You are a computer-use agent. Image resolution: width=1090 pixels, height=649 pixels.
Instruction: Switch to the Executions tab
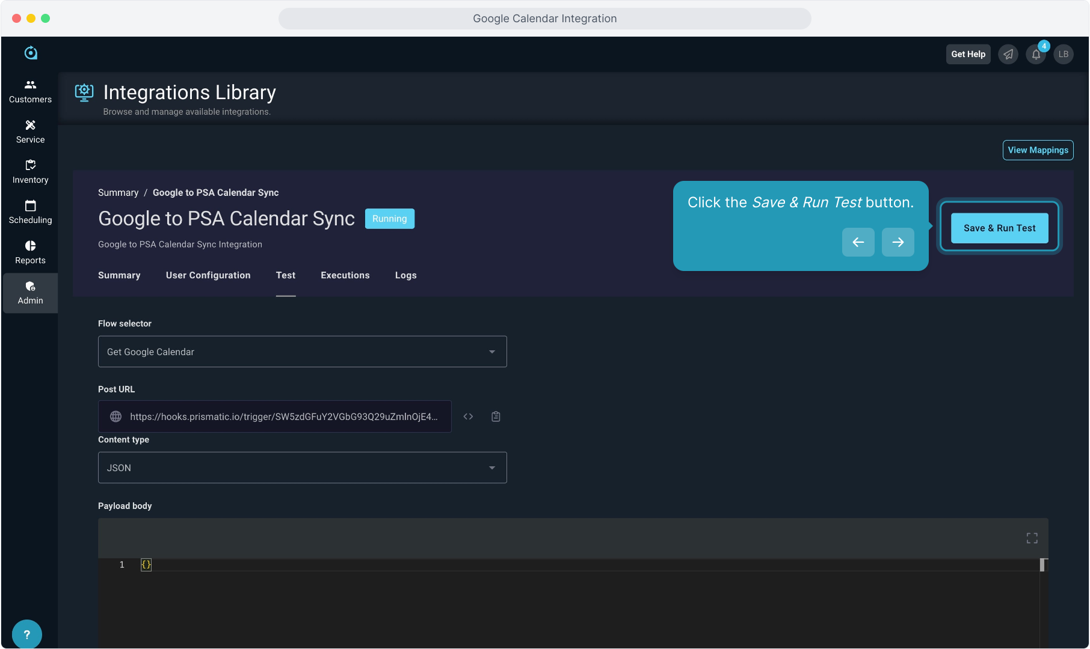(345, 275)
